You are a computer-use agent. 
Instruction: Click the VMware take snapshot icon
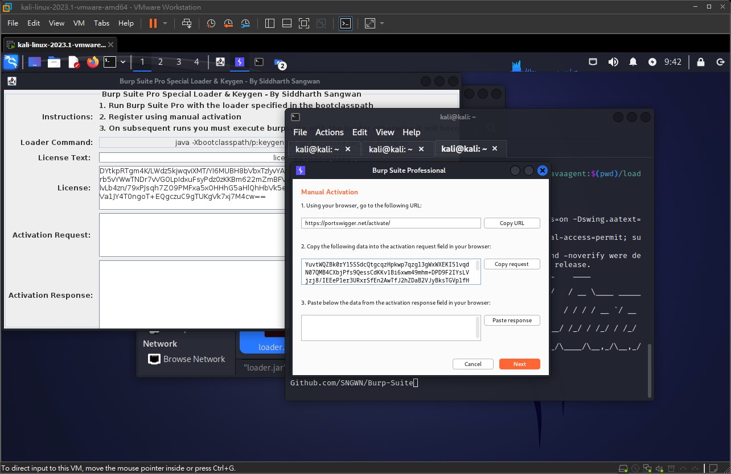211,23
